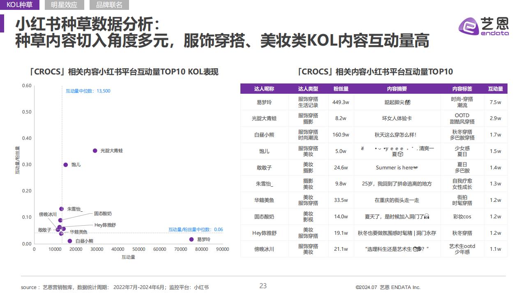The width and height of the screenshot is (526, 296).
Task: Click the 傍晚冰川 chart label
Action: [48, 215]
